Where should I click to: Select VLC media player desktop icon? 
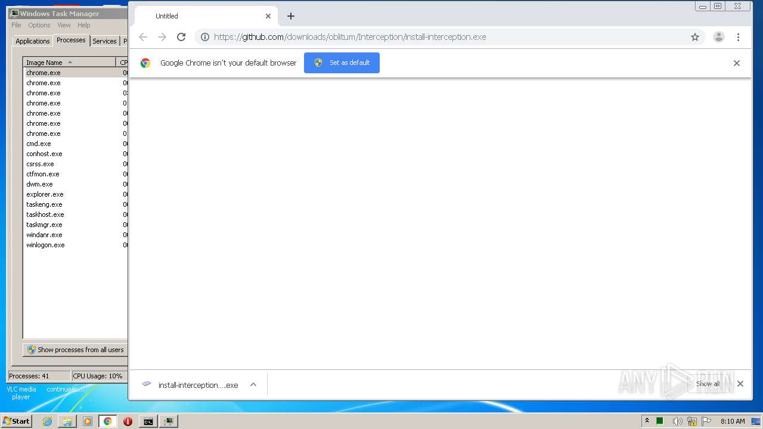[21, 393]
